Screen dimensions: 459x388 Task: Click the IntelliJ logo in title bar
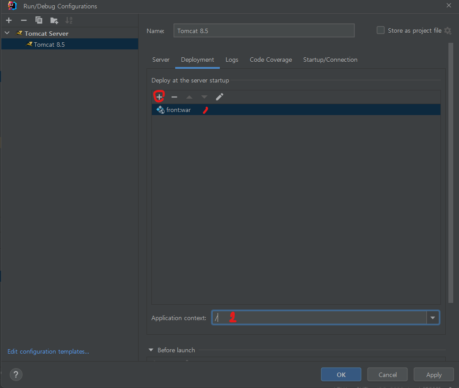[12, 6]
